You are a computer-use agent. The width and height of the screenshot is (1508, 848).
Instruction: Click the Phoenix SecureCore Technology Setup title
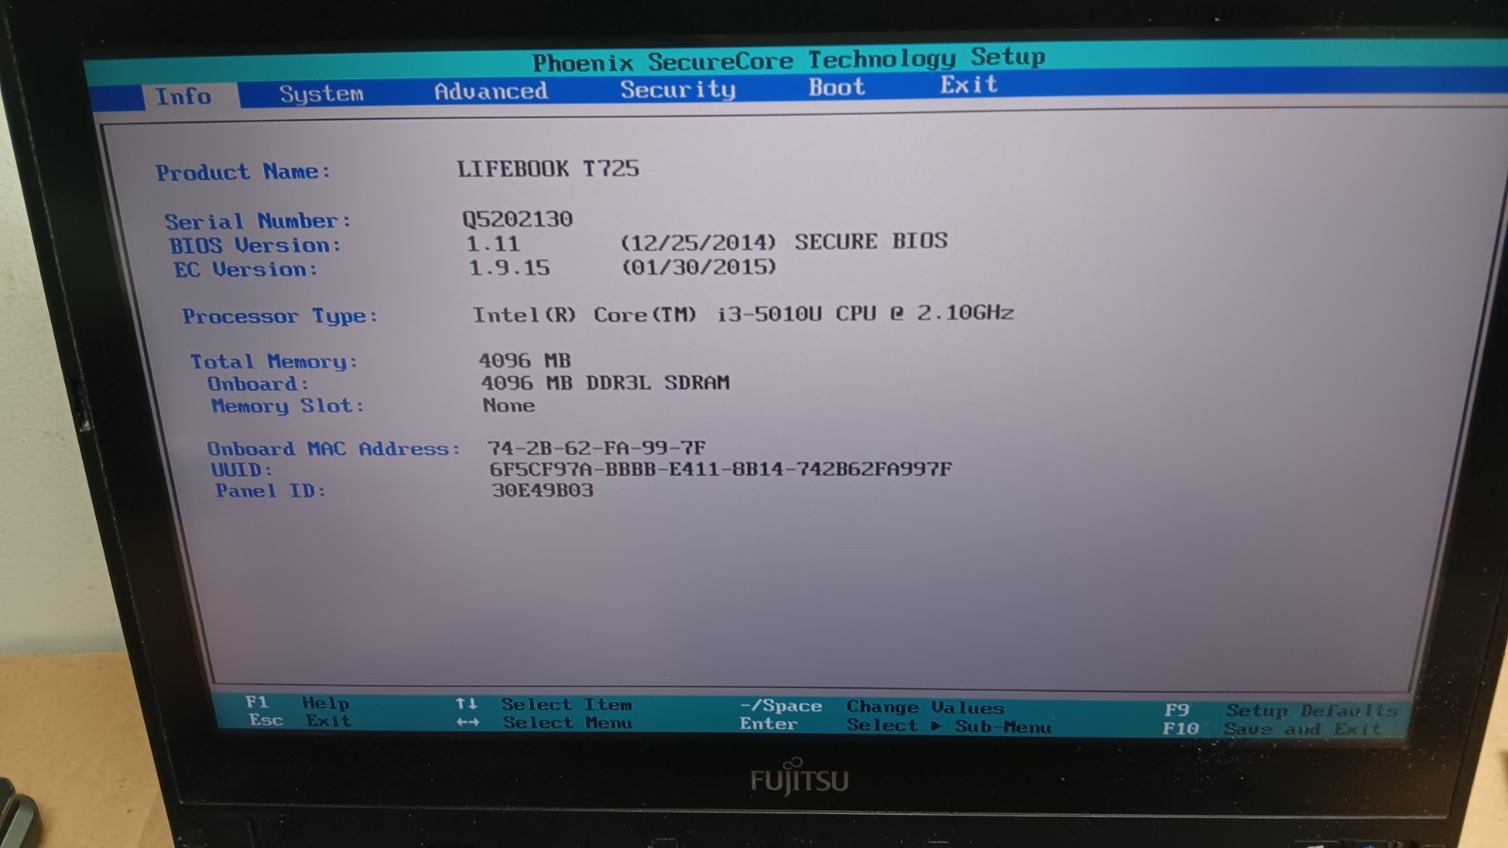point(789,60)
